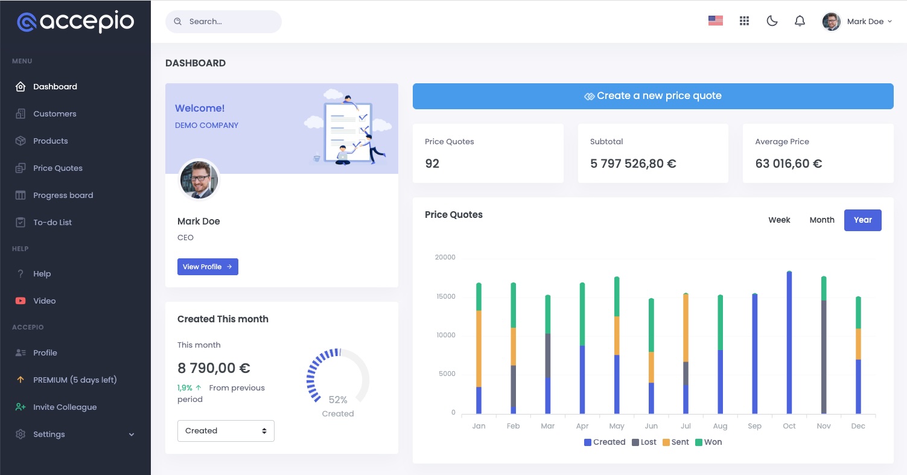Open the notifications bell

point(800,21)
